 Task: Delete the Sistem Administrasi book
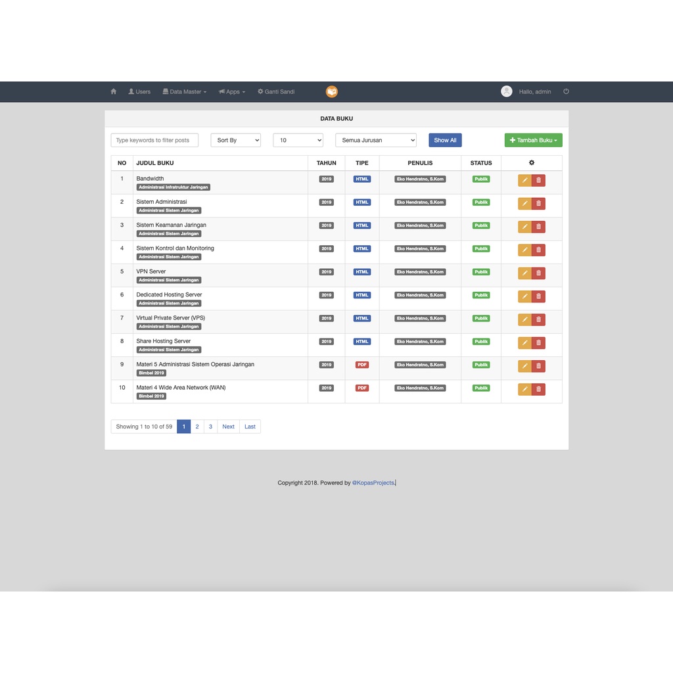538,204
